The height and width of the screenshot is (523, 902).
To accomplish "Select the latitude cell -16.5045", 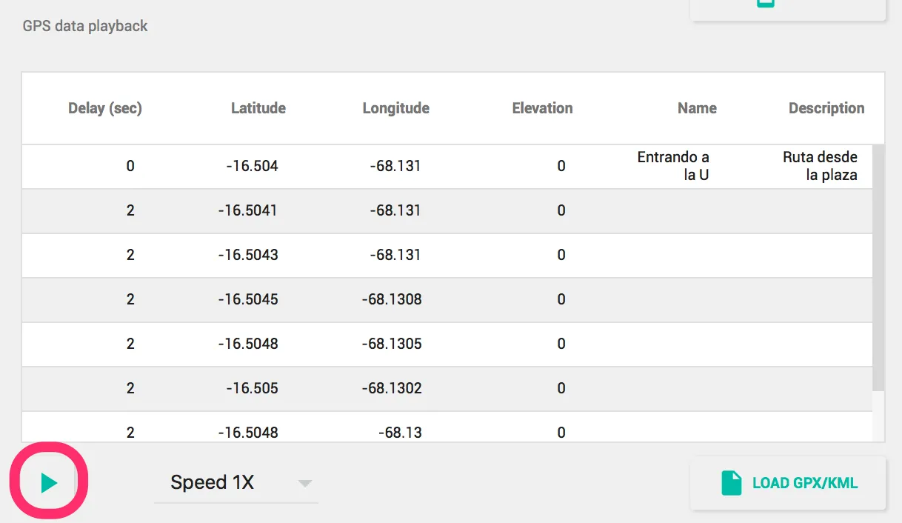I will coord(248,299).
